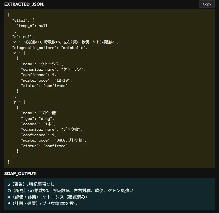Click the "master_code": "DRUG:ブドウ糖" line
219x213 pixels.
coord(54,140)
